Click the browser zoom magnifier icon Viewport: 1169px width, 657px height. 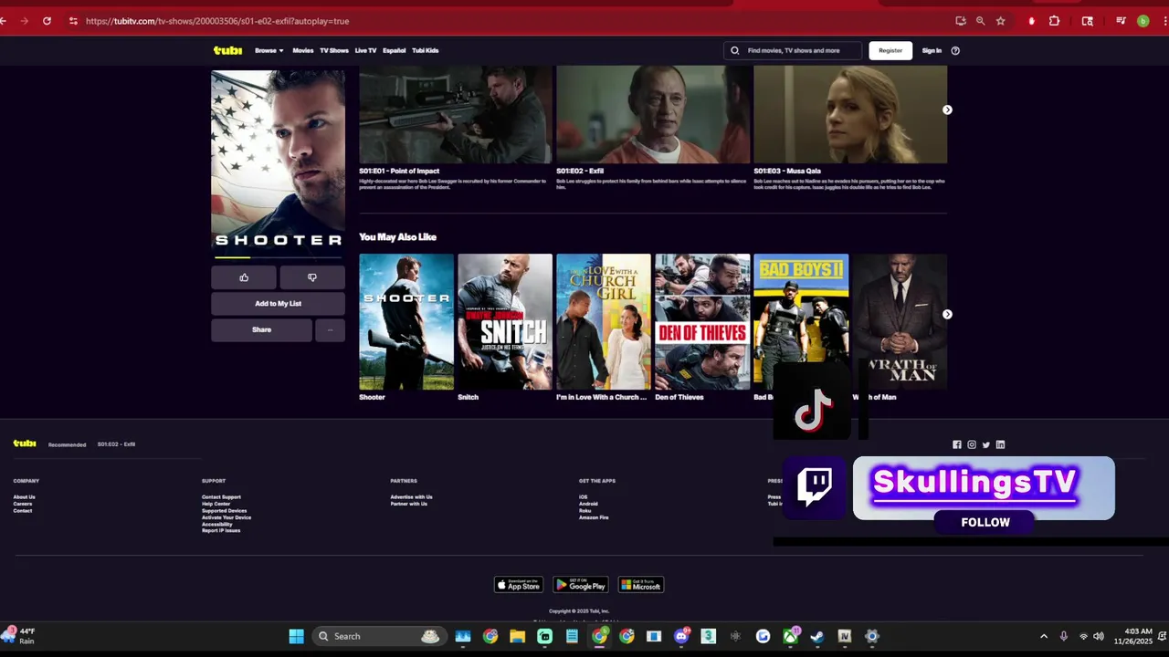(x=980, y=21)
